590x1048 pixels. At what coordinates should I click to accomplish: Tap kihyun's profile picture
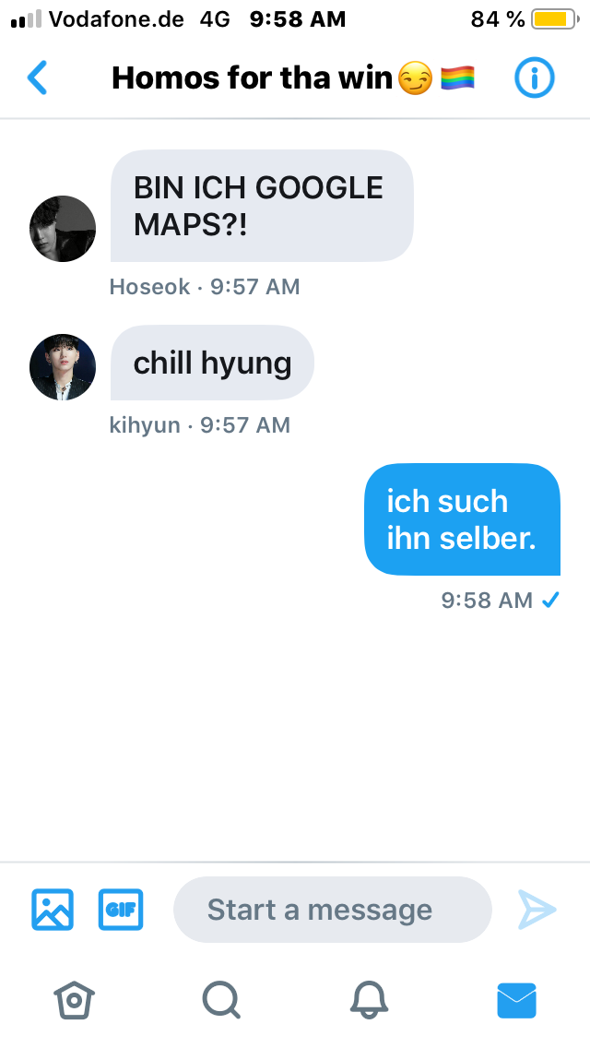point(63,367)
